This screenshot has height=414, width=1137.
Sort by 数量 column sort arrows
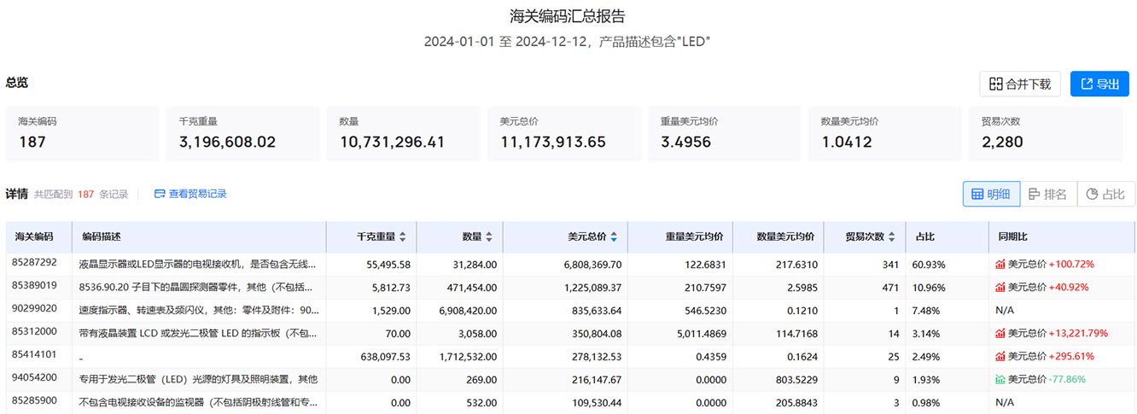tap(489, 236)
